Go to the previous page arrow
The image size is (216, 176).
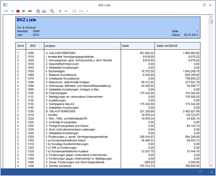12,11
